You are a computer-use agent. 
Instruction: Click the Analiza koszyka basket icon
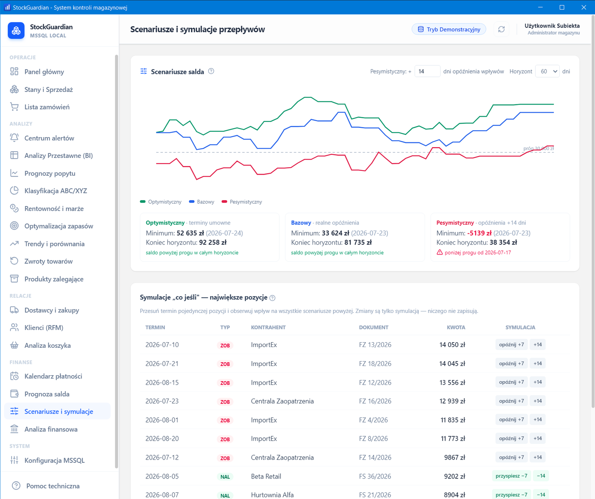click(14, 345)
